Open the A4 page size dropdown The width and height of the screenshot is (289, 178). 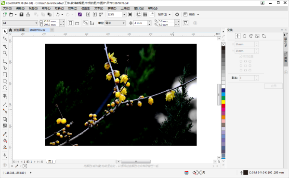click(x=36, y=23)
